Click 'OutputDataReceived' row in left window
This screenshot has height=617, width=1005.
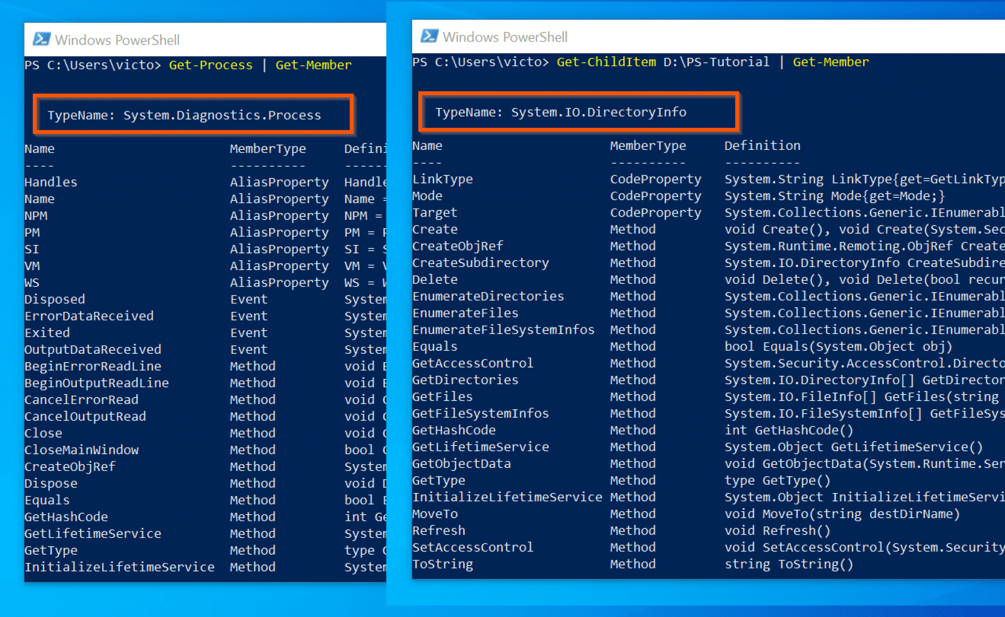tap(93, 349)
